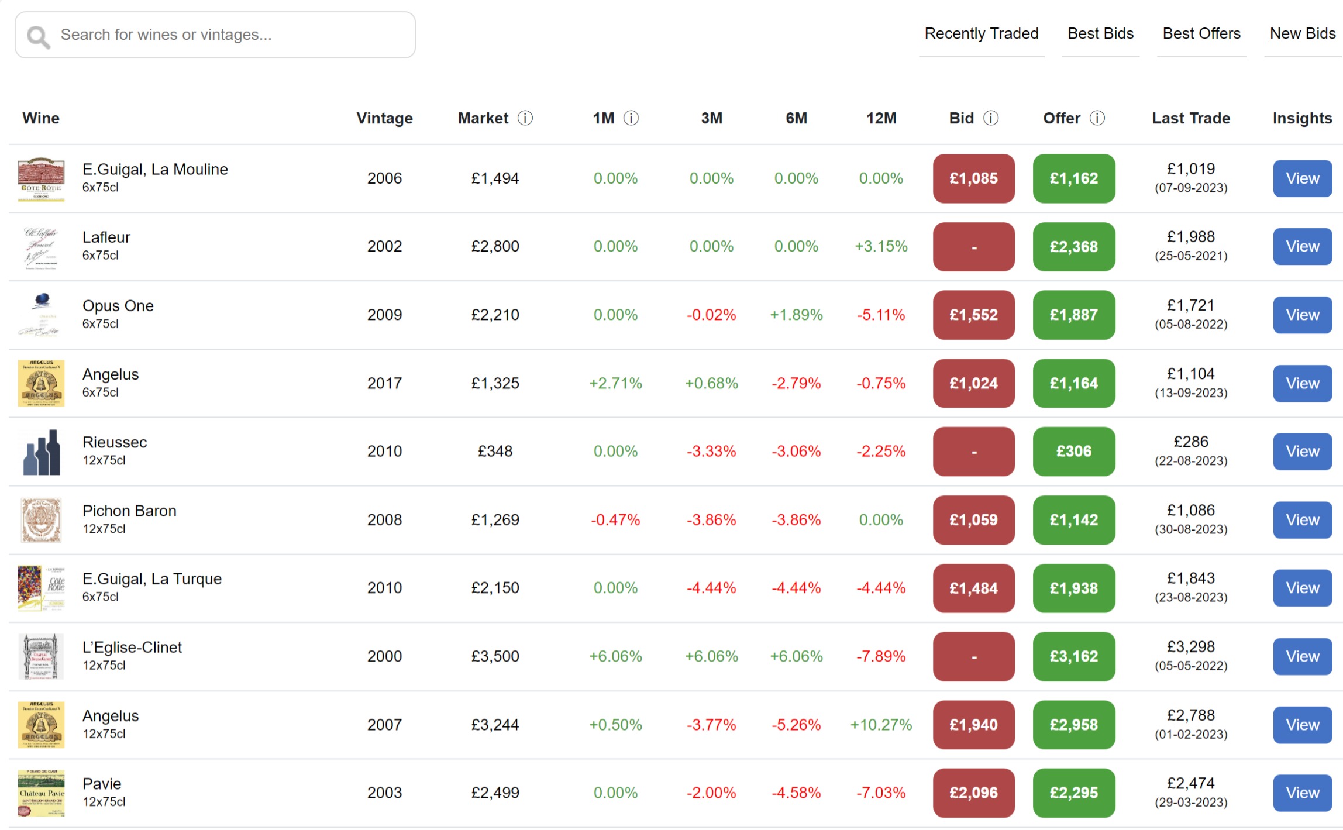The image size is (1343, 830).
Task: View insights for Opus One 2009
Action: coord(1302,315)
